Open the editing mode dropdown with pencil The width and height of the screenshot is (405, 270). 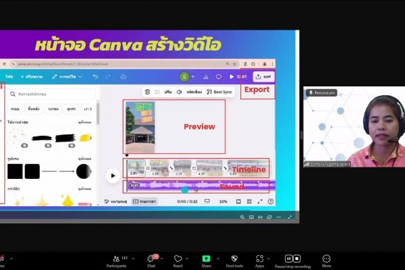click(x=67, y=77)
